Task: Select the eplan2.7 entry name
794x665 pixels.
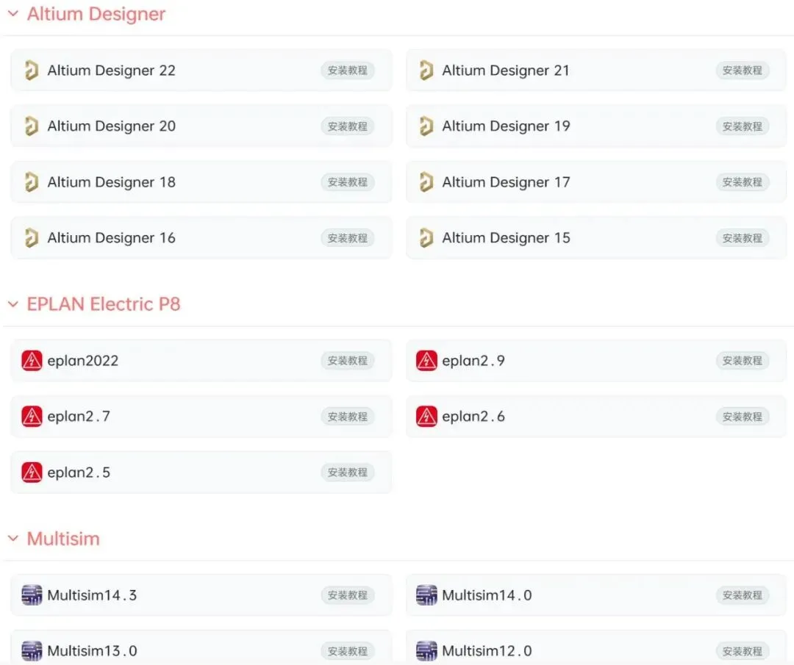Action: [79, 417]
